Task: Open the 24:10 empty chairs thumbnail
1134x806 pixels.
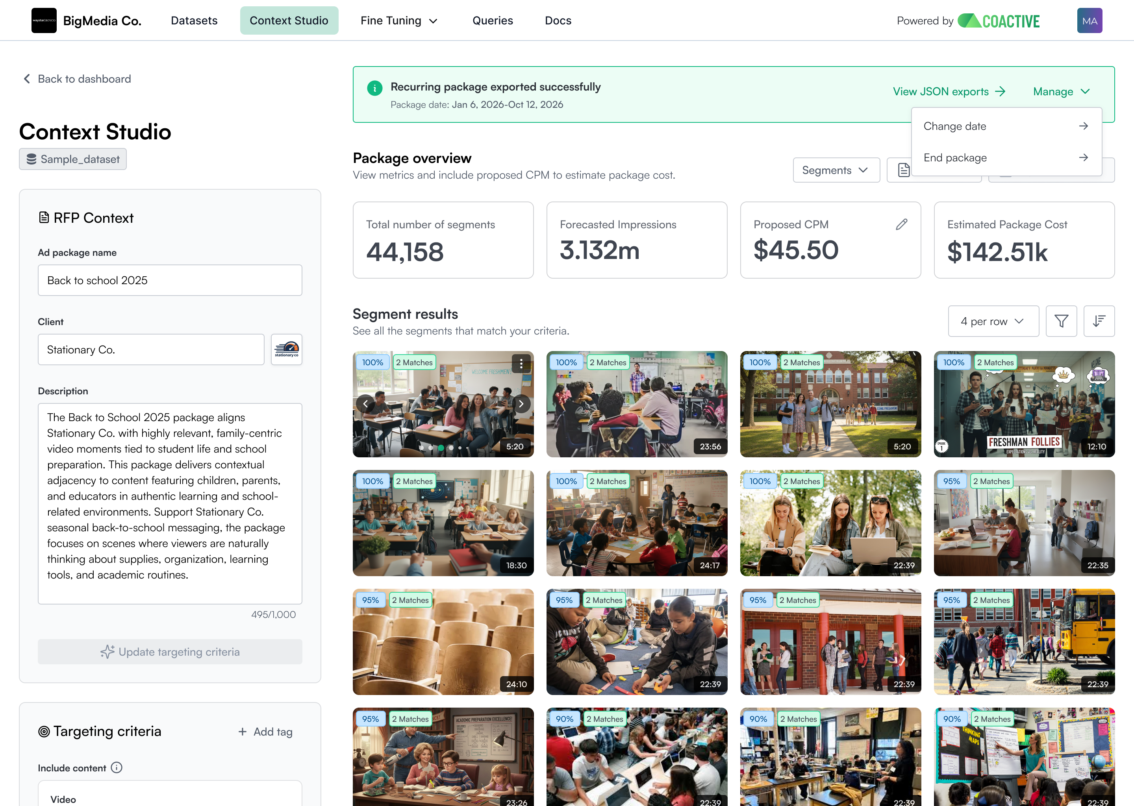Action: (443, 642)
